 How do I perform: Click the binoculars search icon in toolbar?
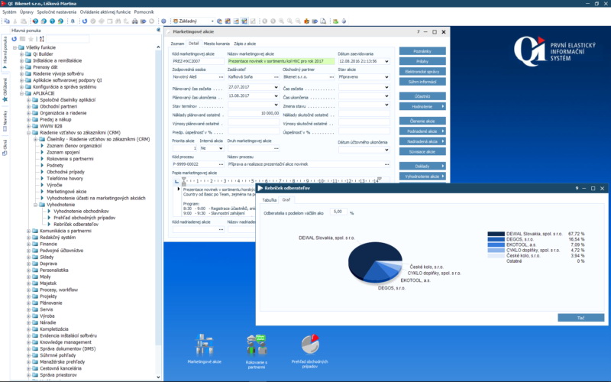(x=118, y=21)
